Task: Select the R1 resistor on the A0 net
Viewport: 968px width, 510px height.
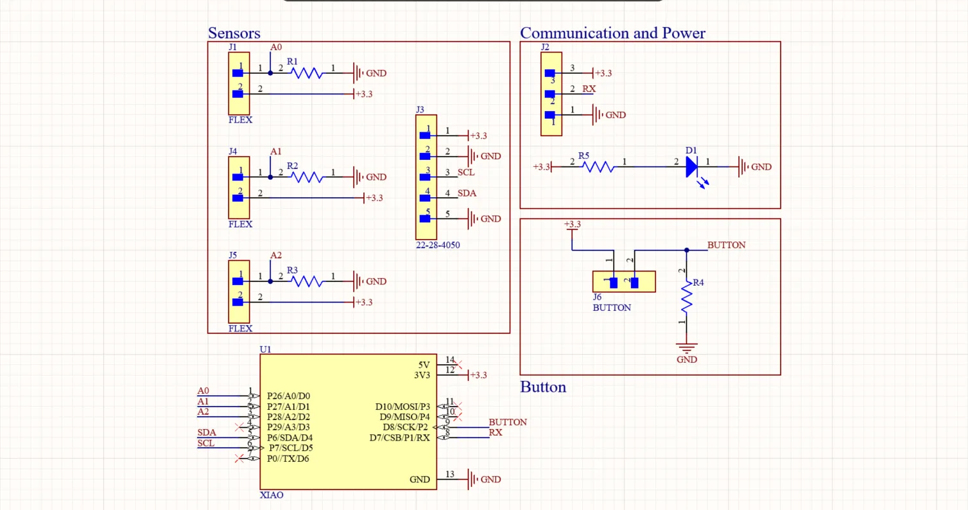Action: coord(307,73)
